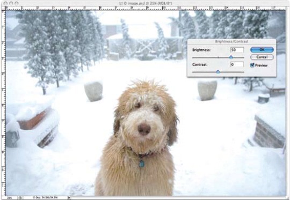Click the horizontal ruler along the top
Viewport: 290px width, 200px height.
pyautogui.click(x=145, y=8)
